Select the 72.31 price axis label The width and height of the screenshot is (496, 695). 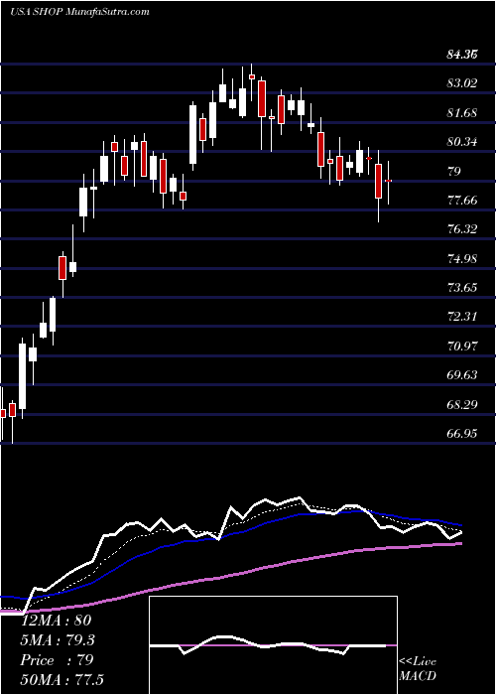462,317
